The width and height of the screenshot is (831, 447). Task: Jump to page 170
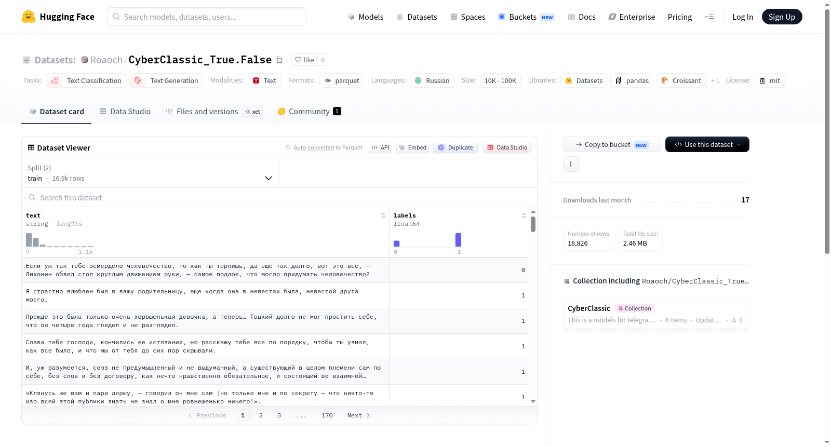point(327,415)
